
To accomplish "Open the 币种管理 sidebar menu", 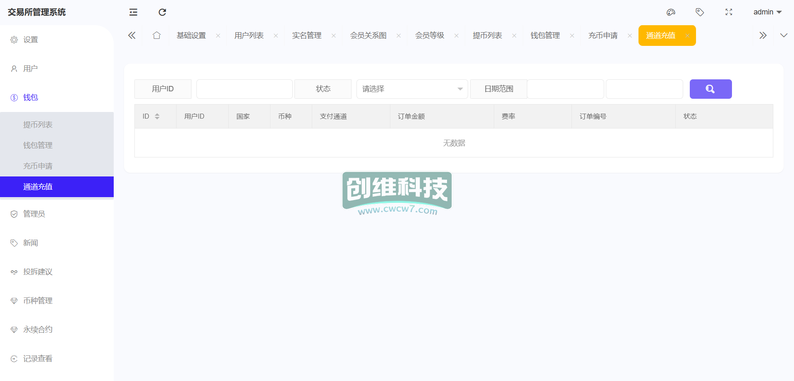I will click(x=38, y=301).
